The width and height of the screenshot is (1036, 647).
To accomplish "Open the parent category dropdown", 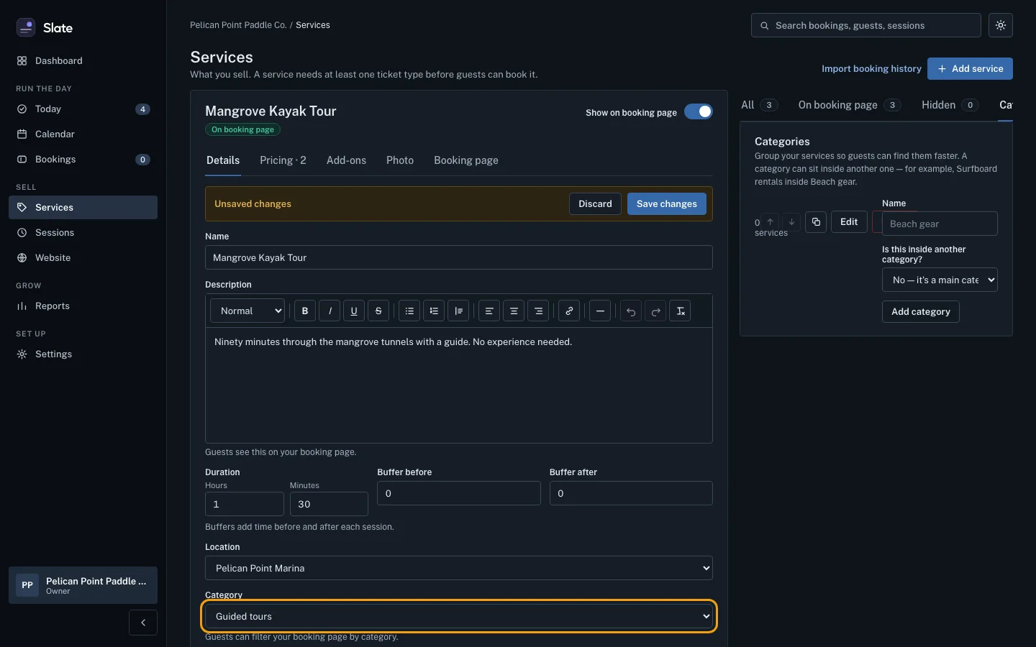I will pos(940,280).
